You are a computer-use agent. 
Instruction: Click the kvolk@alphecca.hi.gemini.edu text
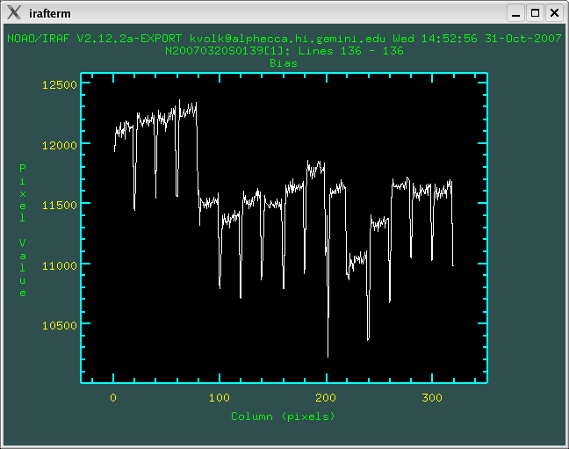point(287,39)
